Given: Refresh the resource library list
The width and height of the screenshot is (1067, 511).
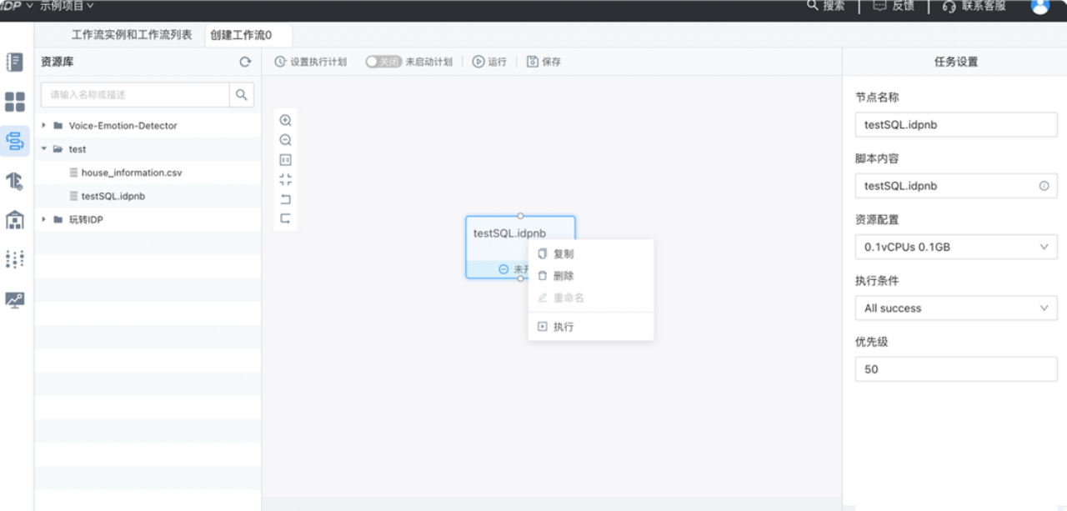Looking at the screenshot, I should tap(245, 62).
